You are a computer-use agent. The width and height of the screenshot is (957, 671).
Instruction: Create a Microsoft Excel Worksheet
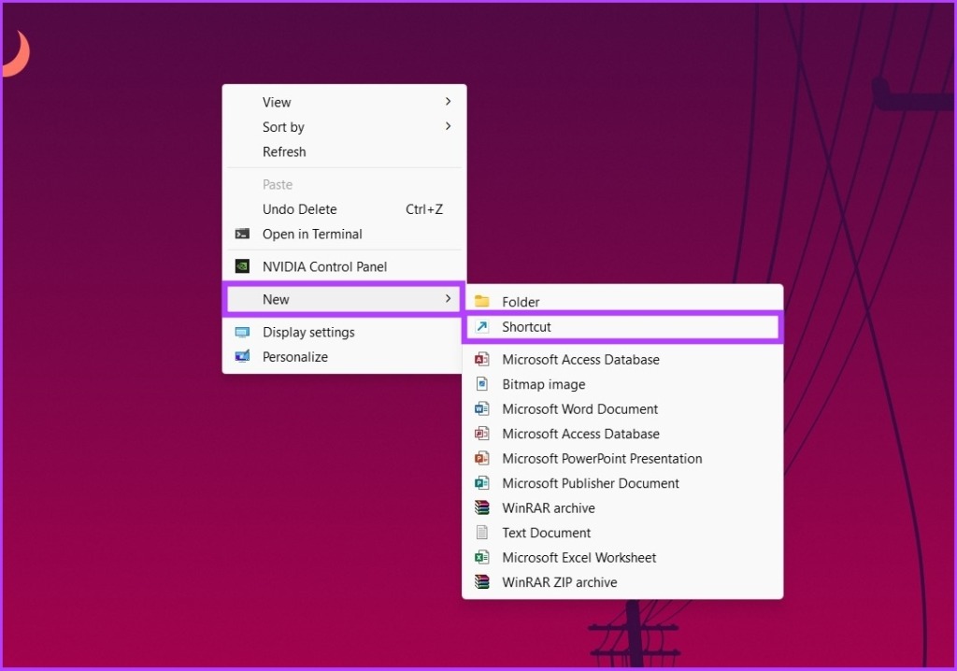[622, 557]
